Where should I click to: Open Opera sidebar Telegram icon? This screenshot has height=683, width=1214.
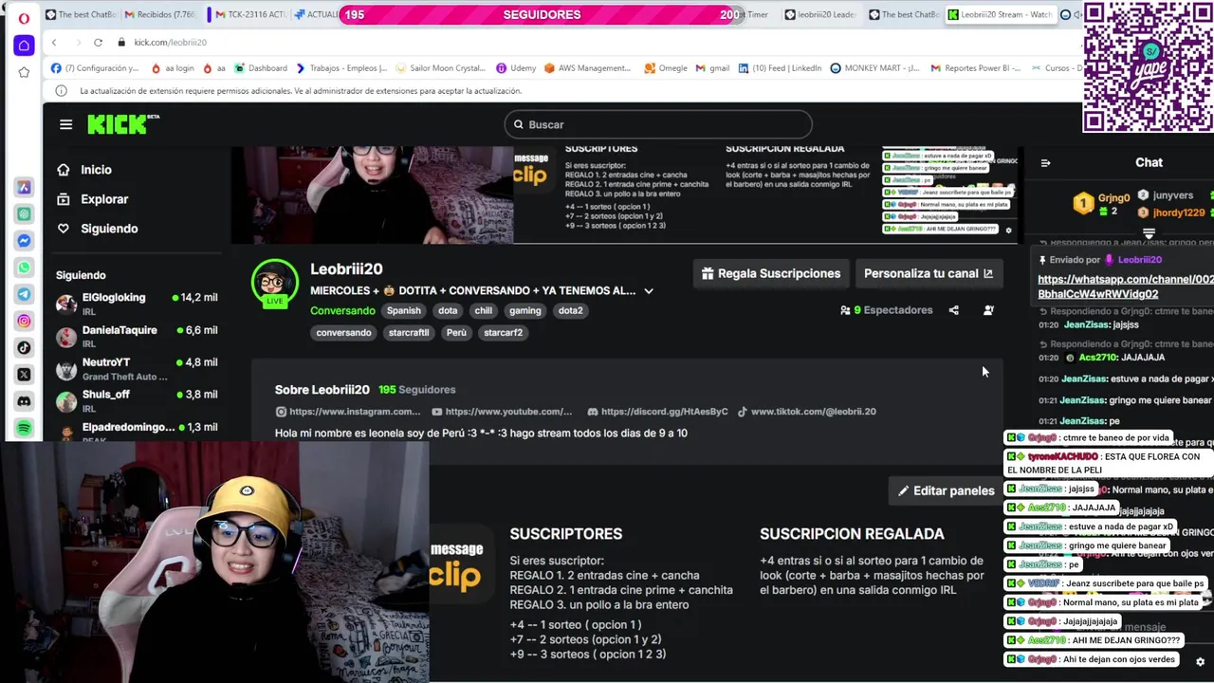coord(25,294)
